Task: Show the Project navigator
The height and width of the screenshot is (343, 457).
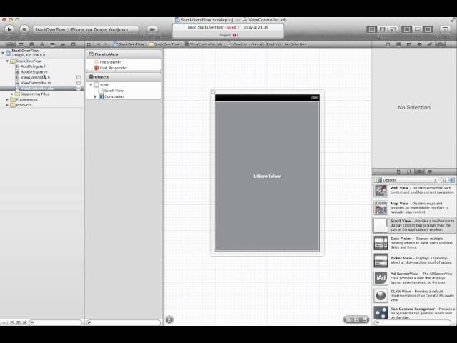Action: coord(10,44)
